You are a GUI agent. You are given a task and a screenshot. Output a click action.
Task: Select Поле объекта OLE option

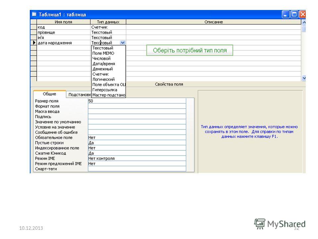point(109,85)
